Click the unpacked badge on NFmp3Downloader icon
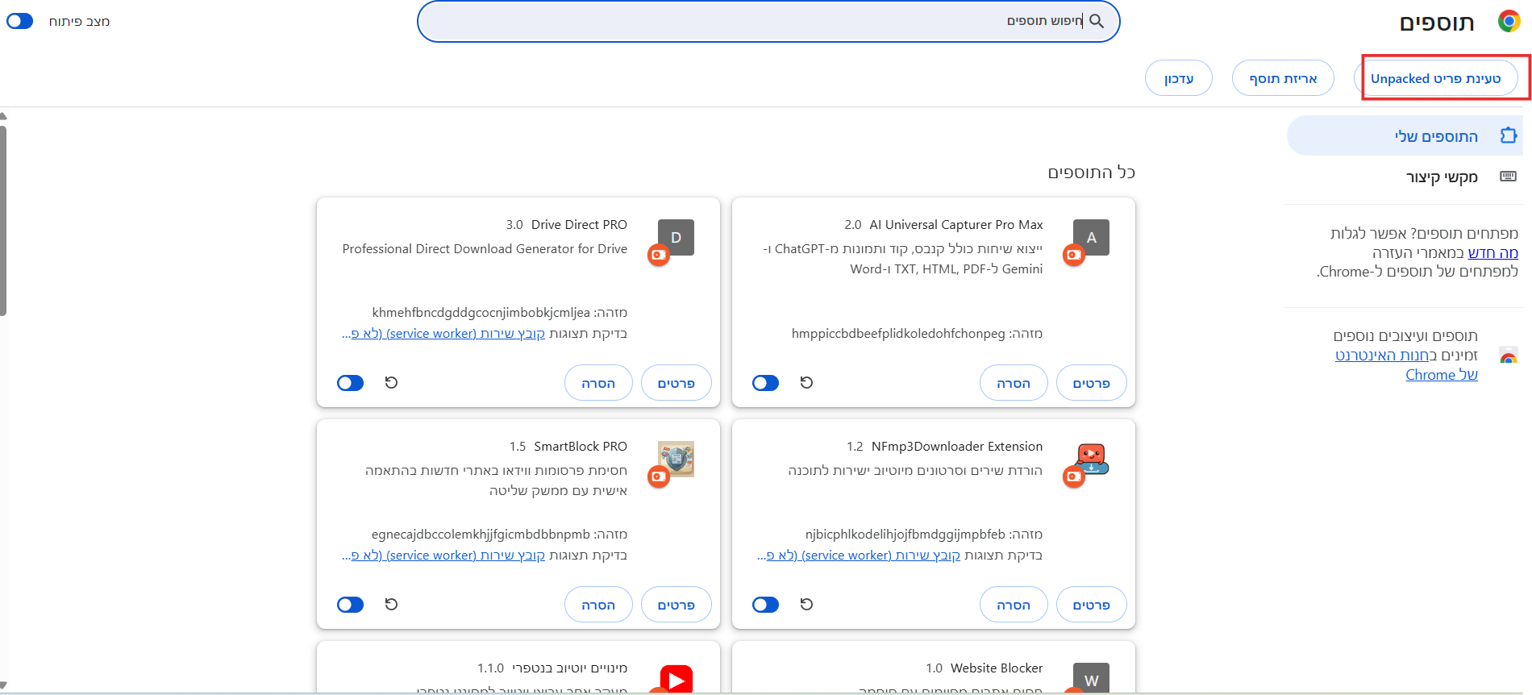This screenshot has height=695, width=1532. [1074, 477]
